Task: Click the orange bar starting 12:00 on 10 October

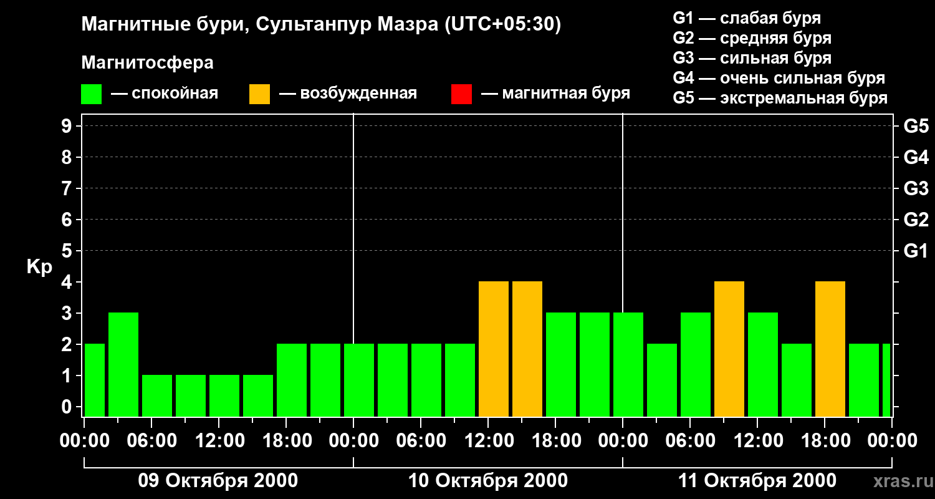Action: click(x=494, y=349)
